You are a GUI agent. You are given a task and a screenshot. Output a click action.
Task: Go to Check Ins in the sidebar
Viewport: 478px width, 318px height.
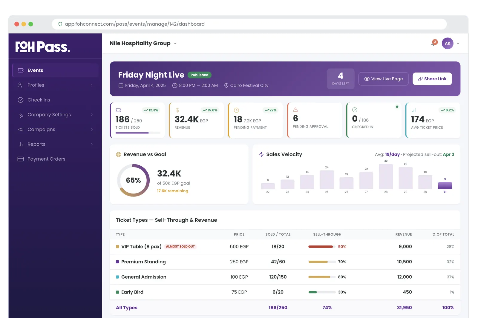(55, 100)
